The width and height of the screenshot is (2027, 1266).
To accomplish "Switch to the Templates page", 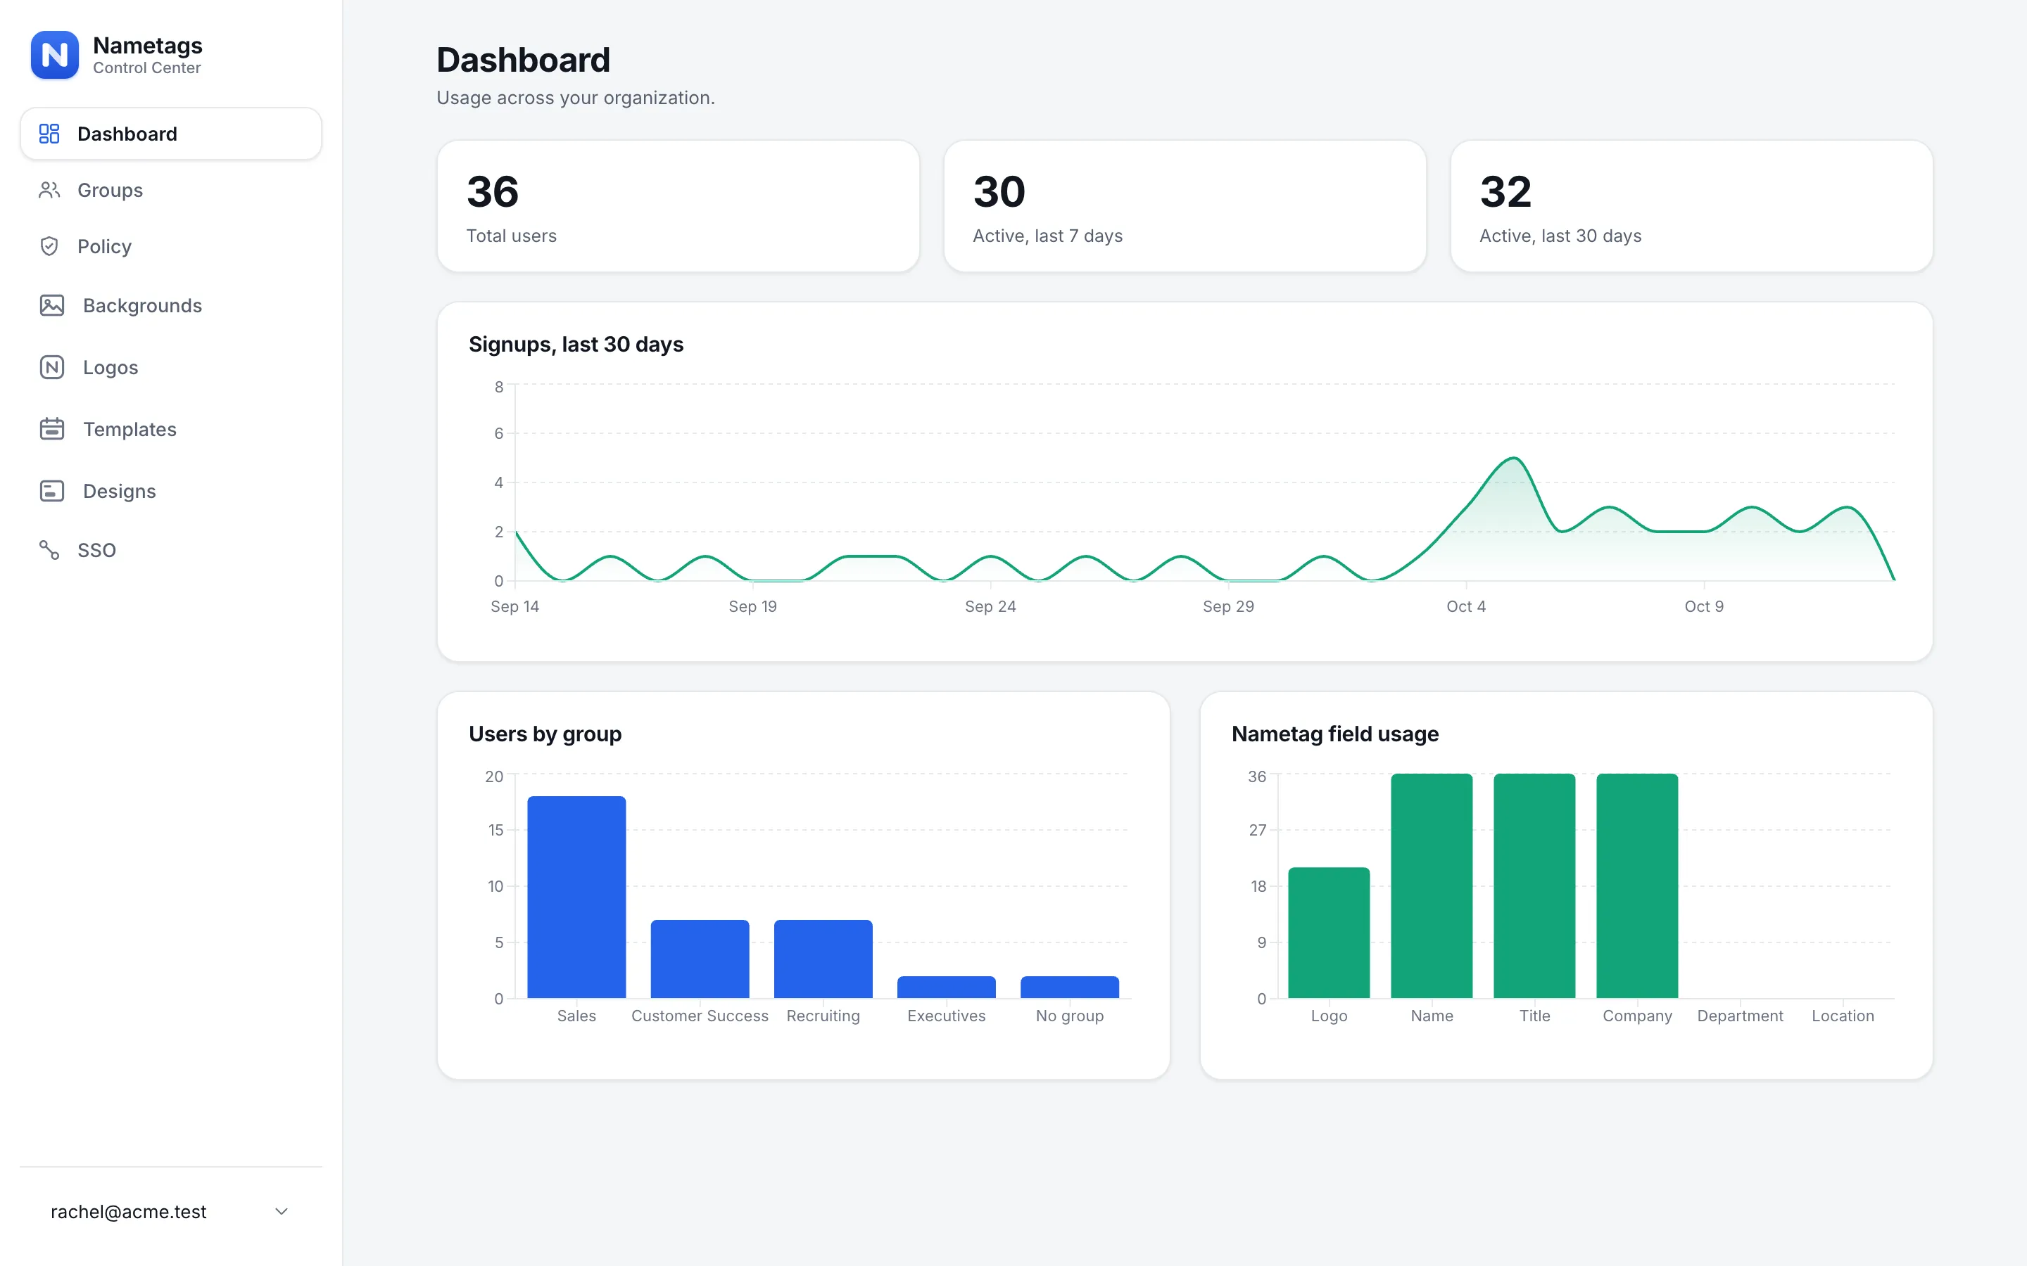I will pyautogui.click(x=171, y=429).
